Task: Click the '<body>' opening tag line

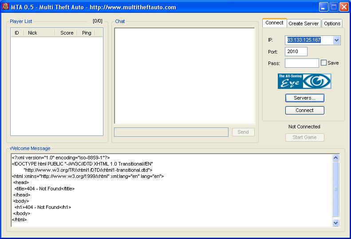Action: tap(21, 201)
